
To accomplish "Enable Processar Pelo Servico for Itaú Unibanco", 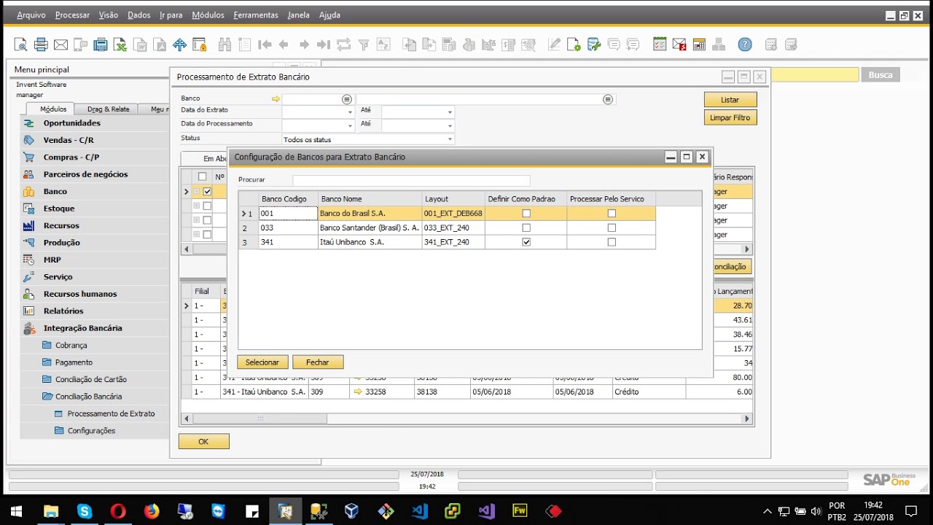I will pos(612,242).
